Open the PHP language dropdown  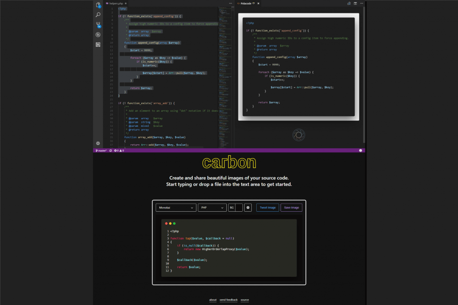click(212, 208)
